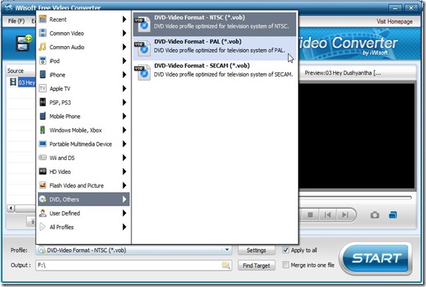Image resolution: width=426 pixels, height=287 pixels.
Task: Expand the Wii and DS submenu arrow
Action: 124,158
